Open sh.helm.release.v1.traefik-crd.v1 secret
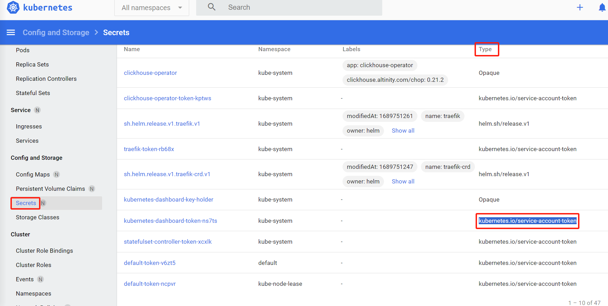This screenshot has width=608, height=306. [167, 174]
